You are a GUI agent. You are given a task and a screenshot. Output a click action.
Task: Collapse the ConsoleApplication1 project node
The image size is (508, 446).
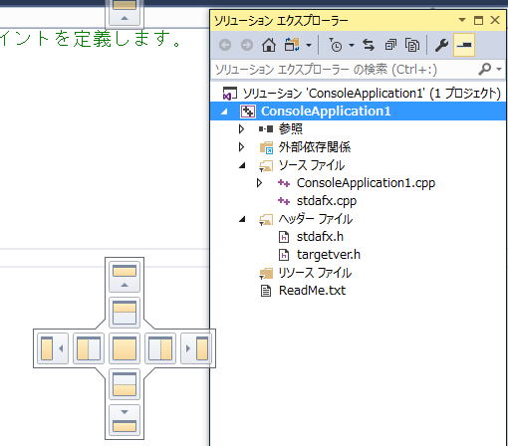pyautogui.click(x=224, y=111)
